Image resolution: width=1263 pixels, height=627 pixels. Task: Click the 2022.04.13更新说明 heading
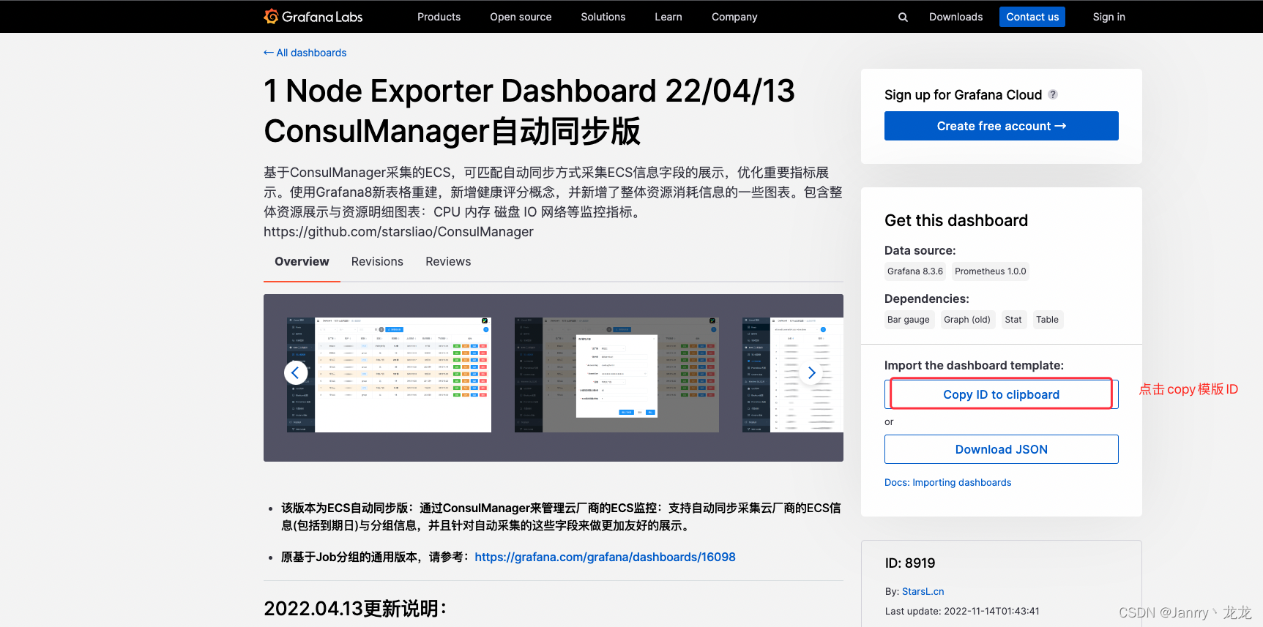[355, 609]
